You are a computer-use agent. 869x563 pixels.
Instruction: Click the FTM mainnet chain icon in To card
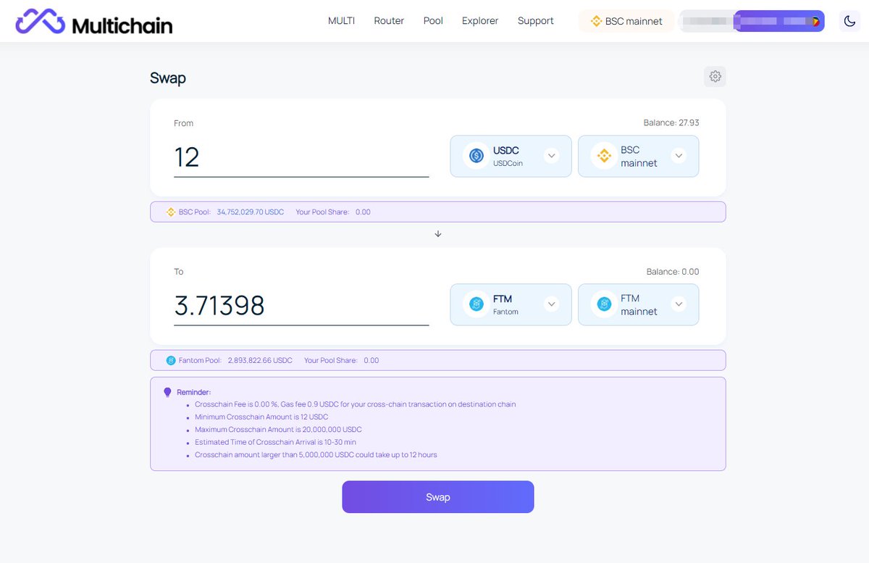tap(603, 304)
